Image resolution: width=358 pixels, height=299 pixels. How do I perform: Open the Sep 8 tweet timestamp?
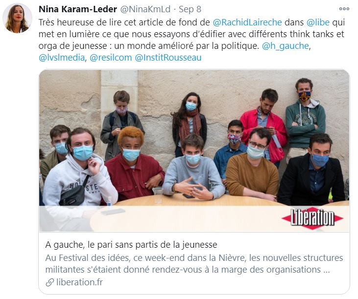[x=190, y=9]
